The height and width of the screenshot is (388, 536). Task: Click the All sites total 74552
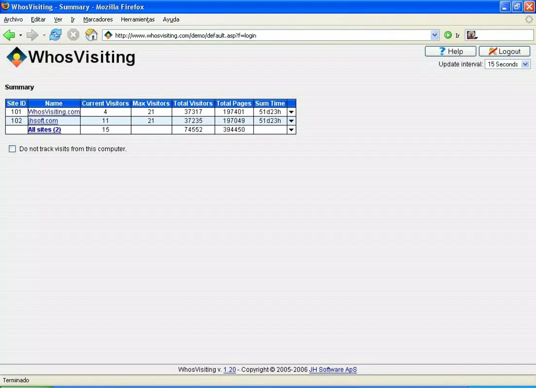[x=193, y=129]
